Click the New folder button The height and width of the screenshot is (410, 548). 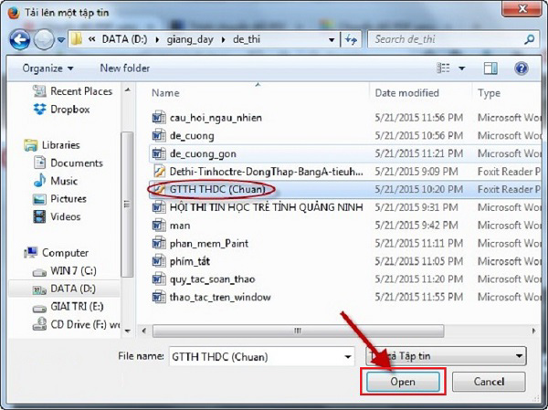pos(124,68)
